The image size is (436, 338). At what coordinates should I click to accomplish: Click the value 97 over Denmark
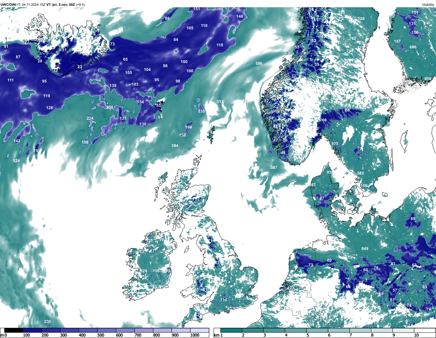[x=322, y=198]
